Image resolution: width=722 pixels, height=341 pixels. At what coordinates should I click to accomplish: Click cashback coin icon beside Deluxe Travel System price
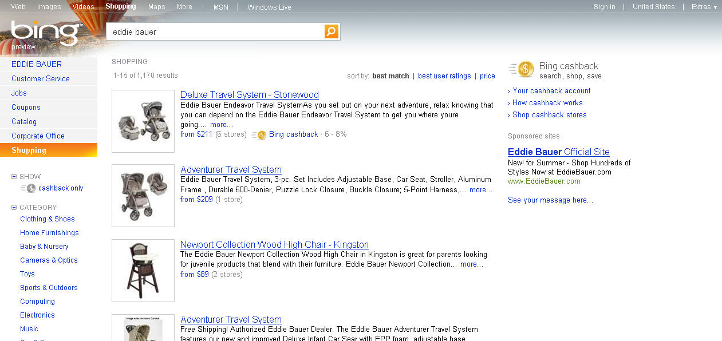coord(262,135)
